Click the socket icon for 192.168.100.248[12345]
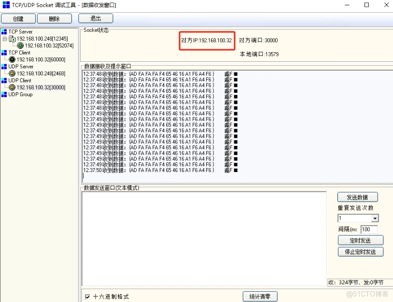 12,39
